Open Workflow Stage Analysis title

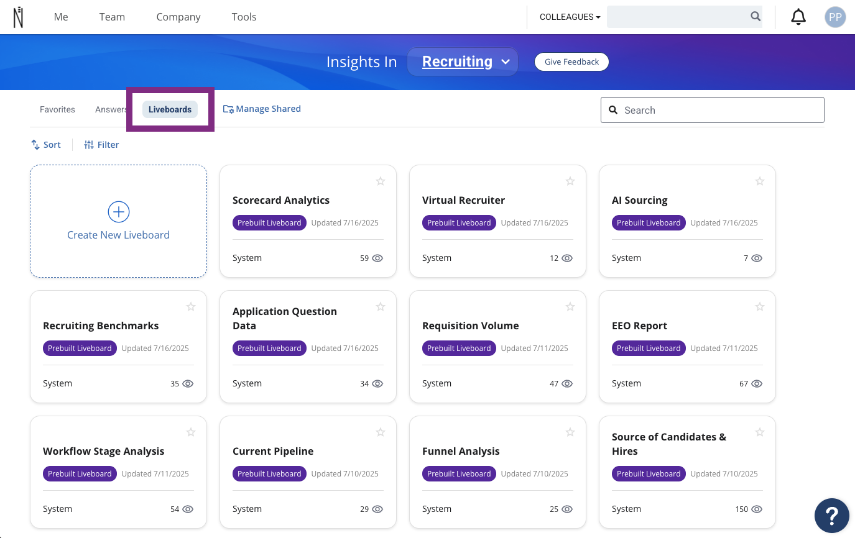[104, 451]
